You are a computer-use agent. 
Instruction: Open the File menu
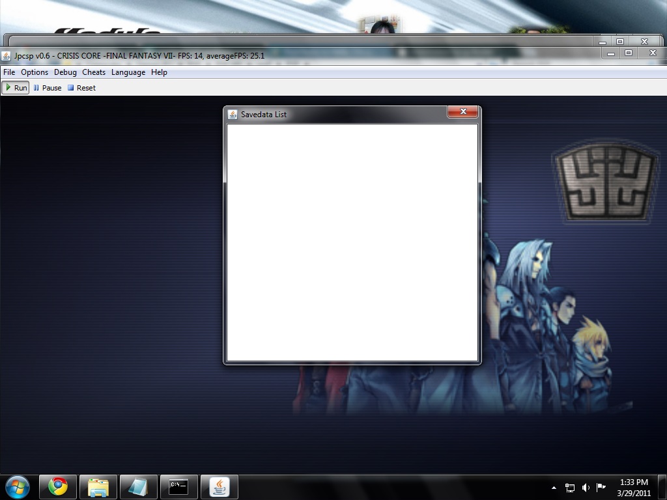9,72
